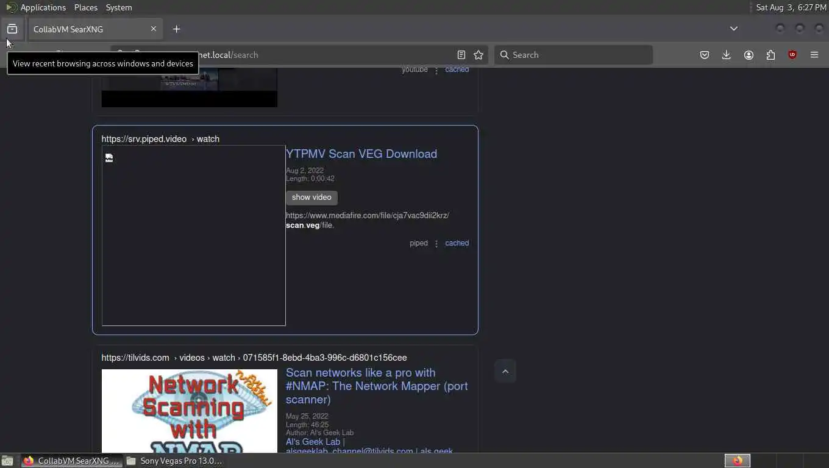The height and width of the screenshot is (468, 829).
Task: Click the Firefox workspace switcher icon
Action: 738,461
